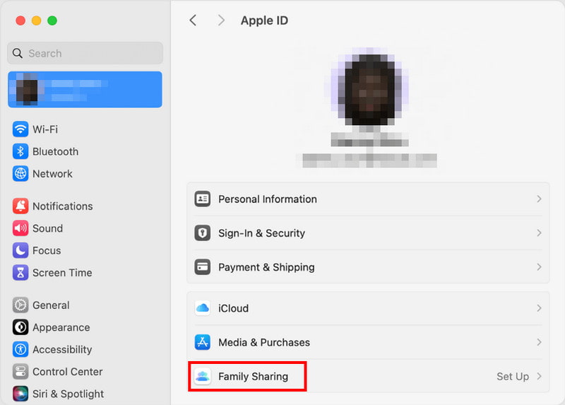The width and height of the screenshot is (565, 405).
Task: Open Siri & Spotlight settings label
Action: coord(68,394)
